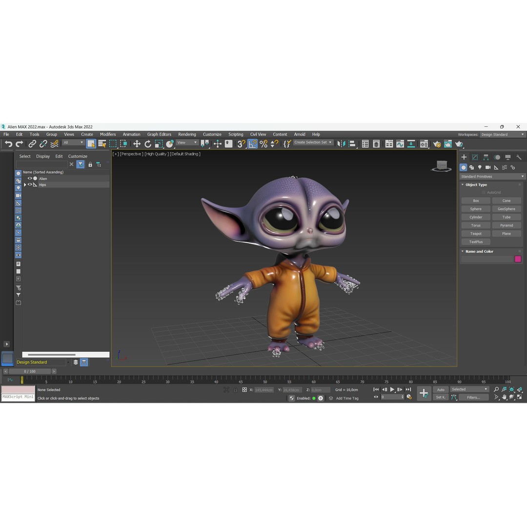Open the Modify command panel tab

[475, 157]
